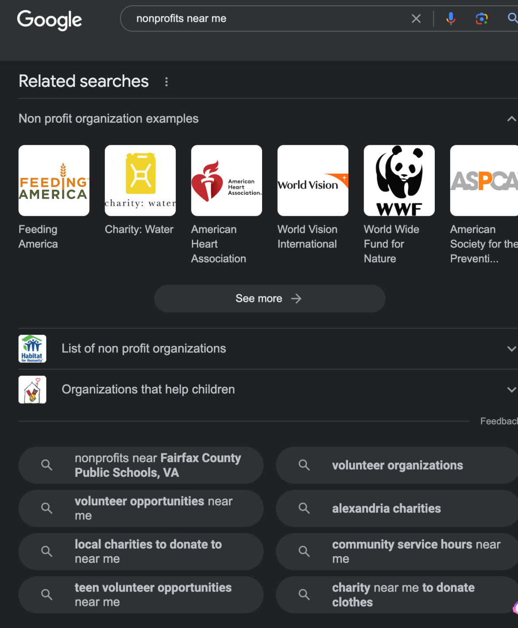Open the Feeding America logo card
The width and height of the screenshot is (518, 628).
tap(54, 181)
